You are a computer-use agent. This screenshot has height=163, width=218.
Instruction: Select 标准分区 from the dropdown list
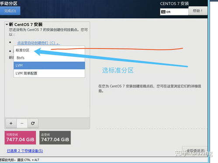[x=49, y=50]
